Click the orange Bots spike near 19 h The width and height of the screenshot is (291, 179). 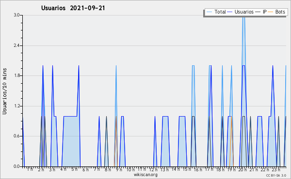[x=231, y=141]
